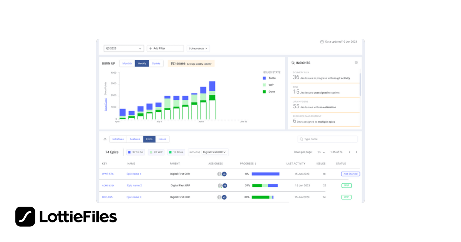The height and width of the screenshot is (242, 461).
Task: Click Epic name 3 progress bar
Action: pos(262,197)
